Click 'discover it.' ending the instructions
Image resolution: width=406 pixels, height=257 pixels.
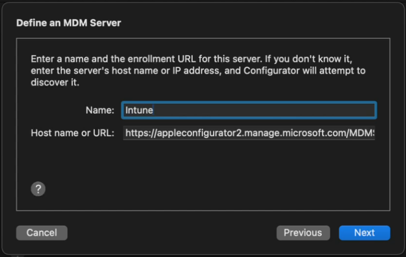pyautogui.click(x=55, y=83)
